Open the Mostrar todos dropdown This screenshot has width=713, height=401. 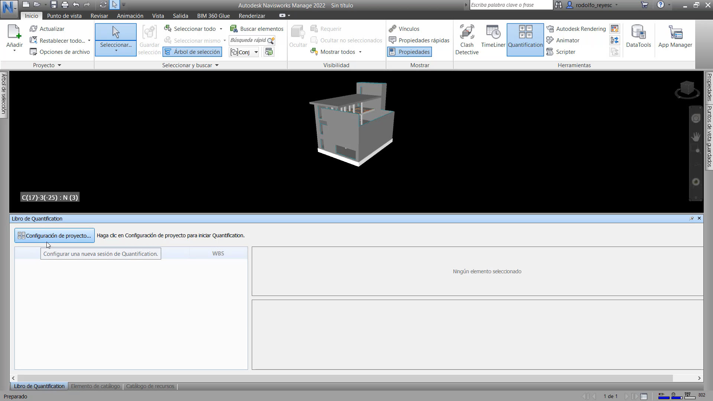pyautogui.click(x=359, y=52)
